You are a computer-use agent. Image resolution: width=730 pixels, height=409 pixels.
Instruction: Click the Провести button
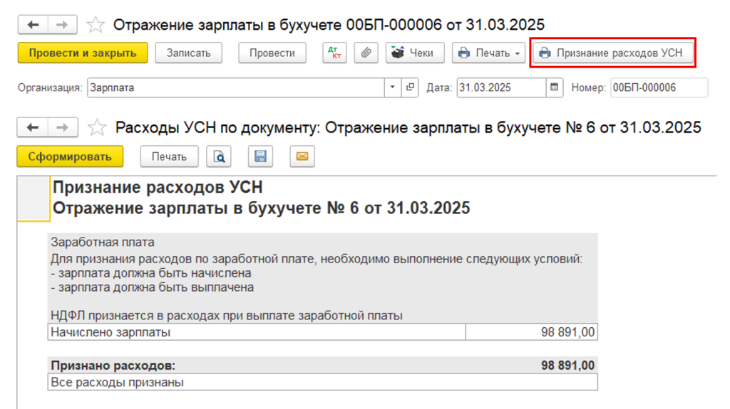coord(272,53)
